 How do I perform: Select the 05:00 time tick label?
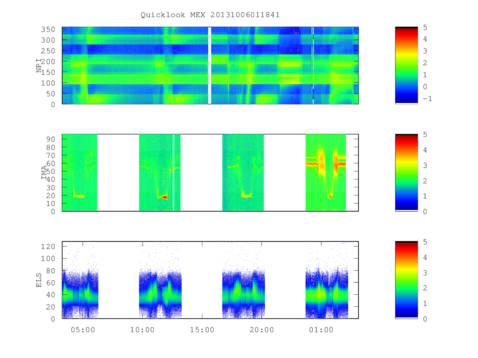point(83,330)
